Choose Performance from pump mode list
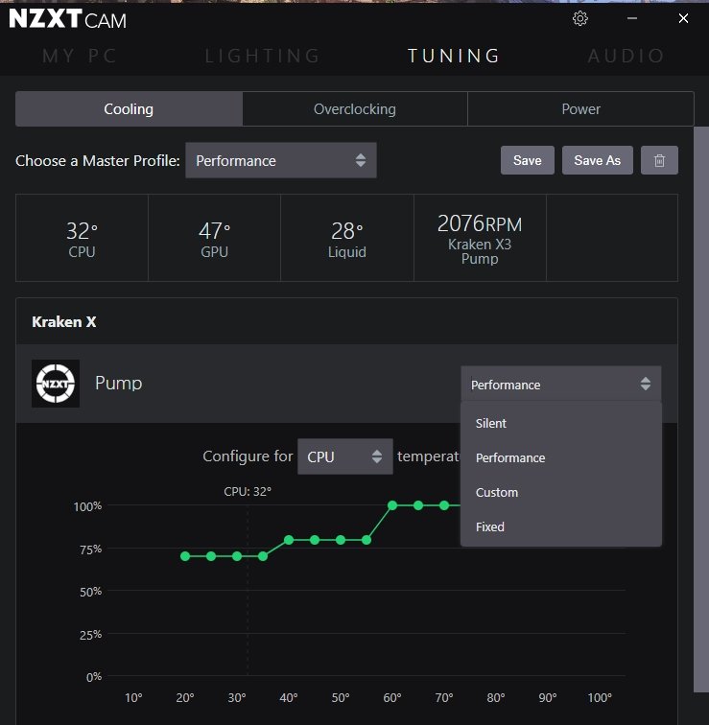This screenshot has height=725, width=709. coord(561,457)
